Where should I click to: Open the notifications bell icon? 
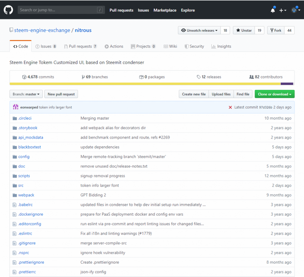(273, 10)
